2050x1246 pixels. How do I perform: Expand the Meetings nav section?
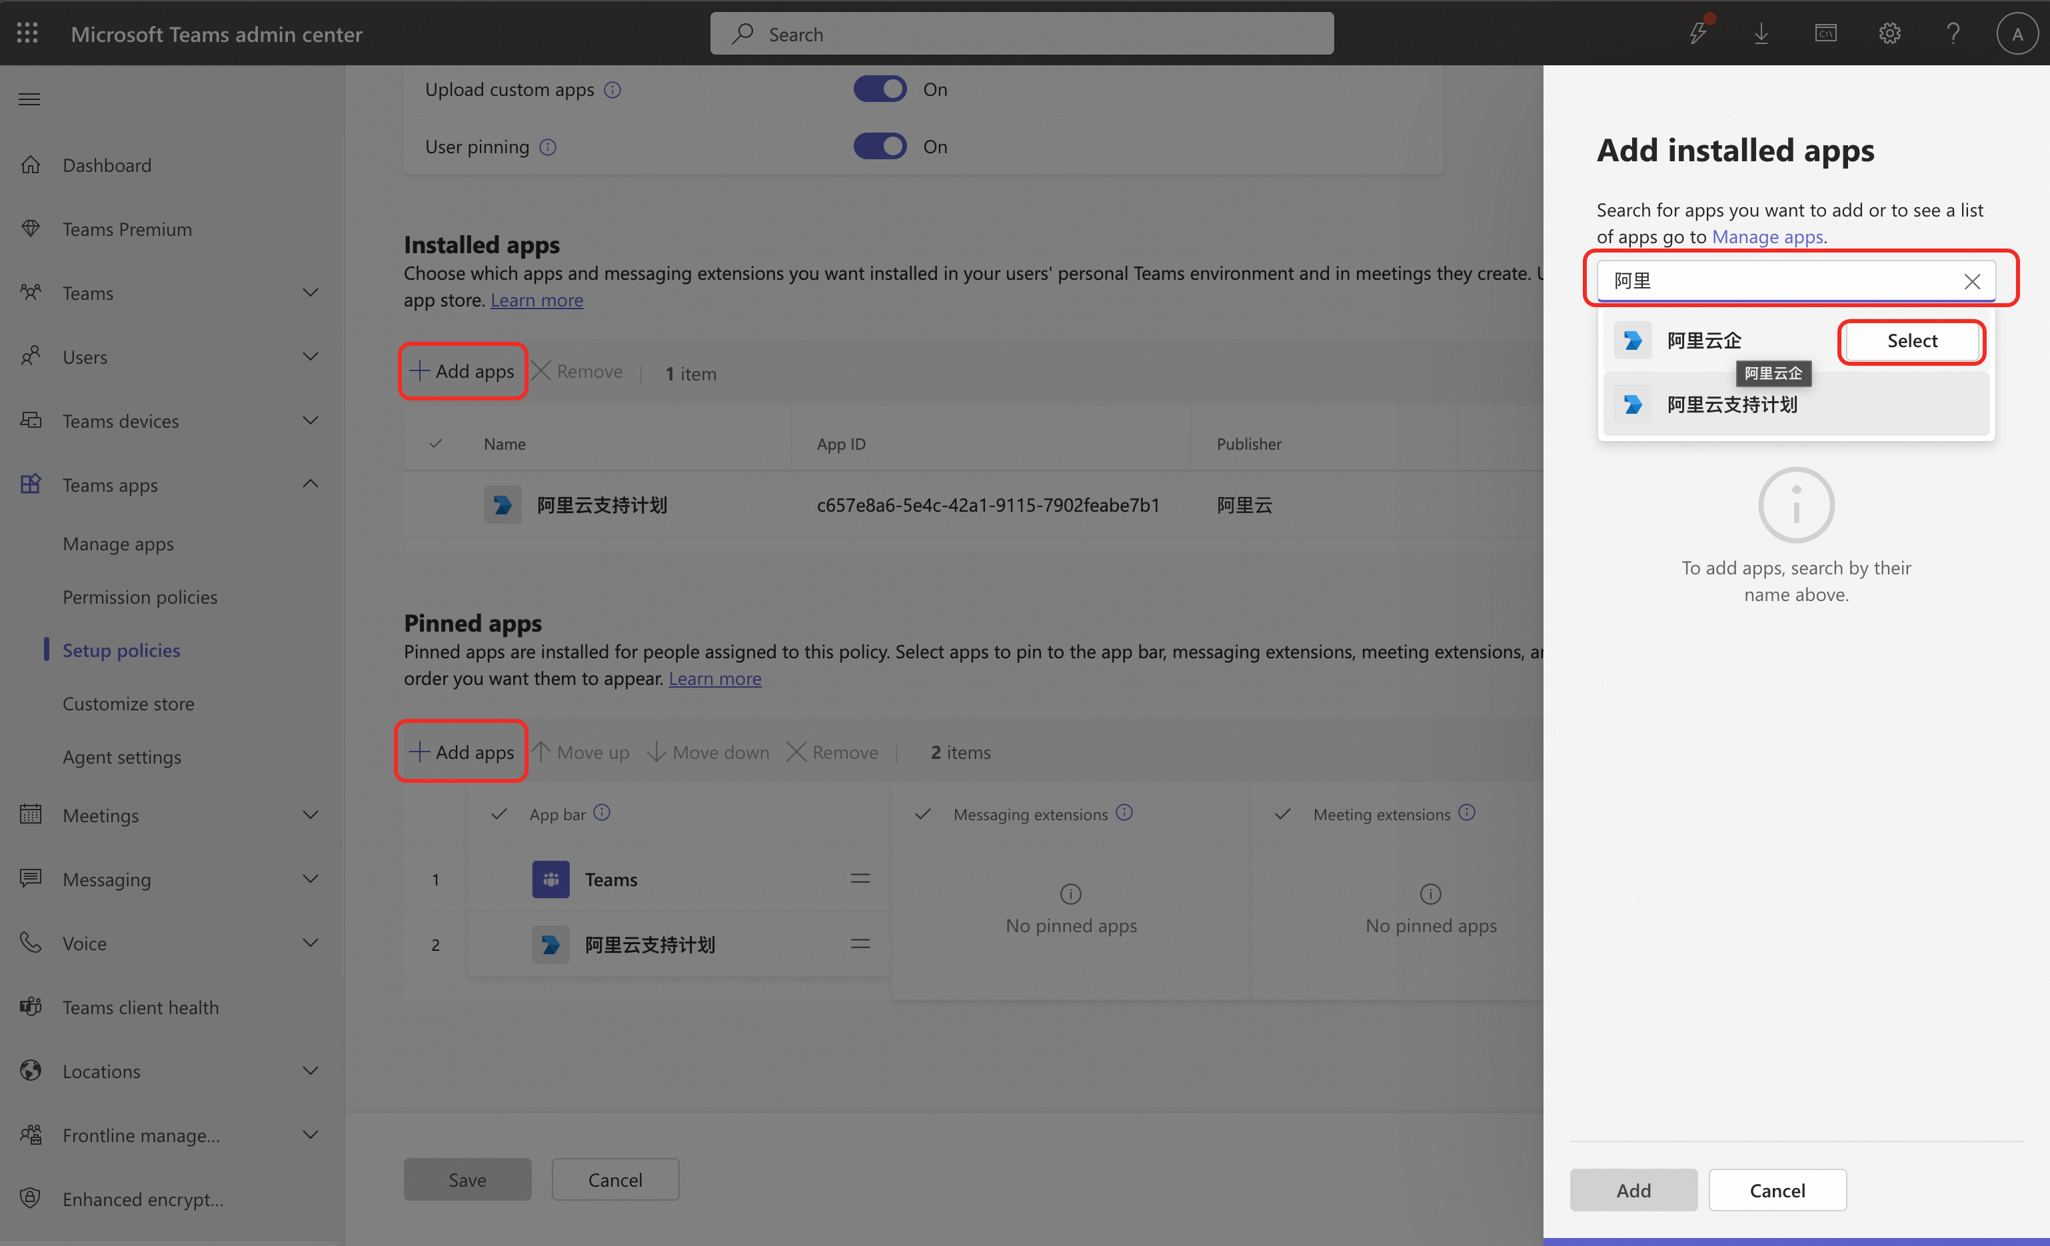point(311,815)
